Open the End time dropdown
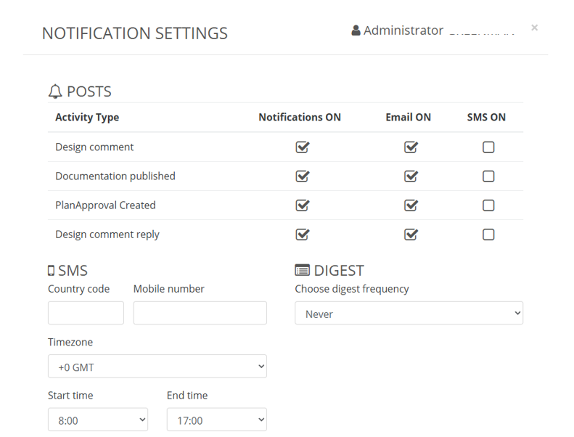This screenshot has width=574, height=437. (216, 420)
